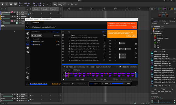Expand the Rendered files library
Viewport: 176px width, 105px height.
pyautogui.click(x=34, y=42)
